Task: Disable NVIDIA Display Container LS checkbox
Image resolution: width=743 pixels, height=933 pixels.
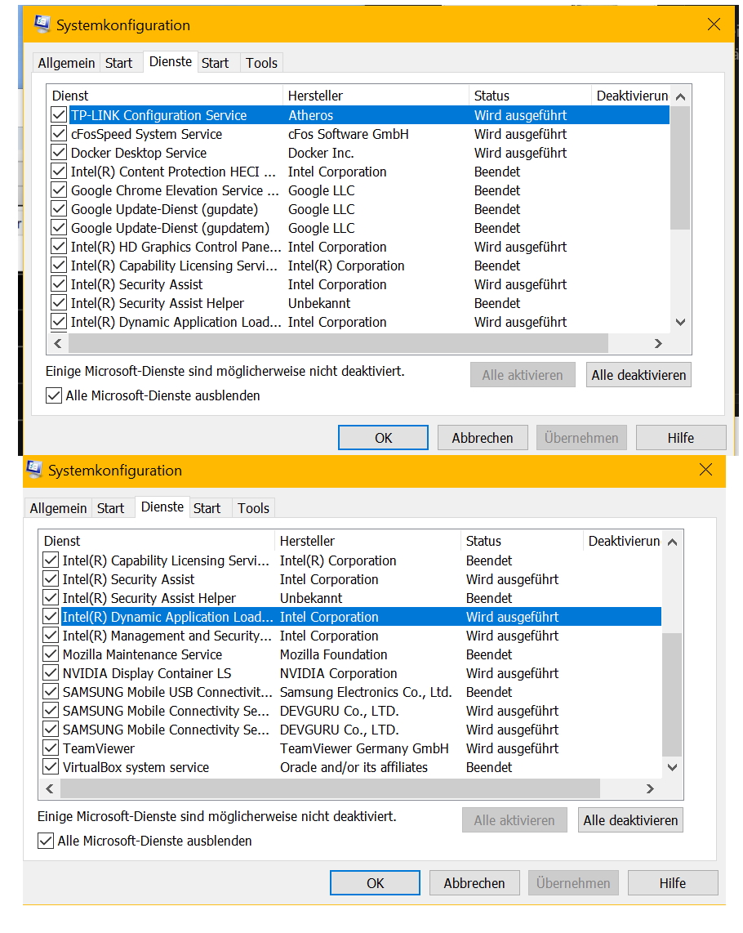Action: pyautogui.click(x=51, y=673)
